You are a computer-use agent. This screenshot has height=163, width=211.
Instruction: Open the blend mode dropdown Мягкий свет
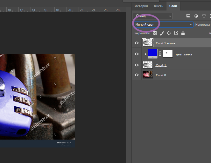(x=163, y=25)
